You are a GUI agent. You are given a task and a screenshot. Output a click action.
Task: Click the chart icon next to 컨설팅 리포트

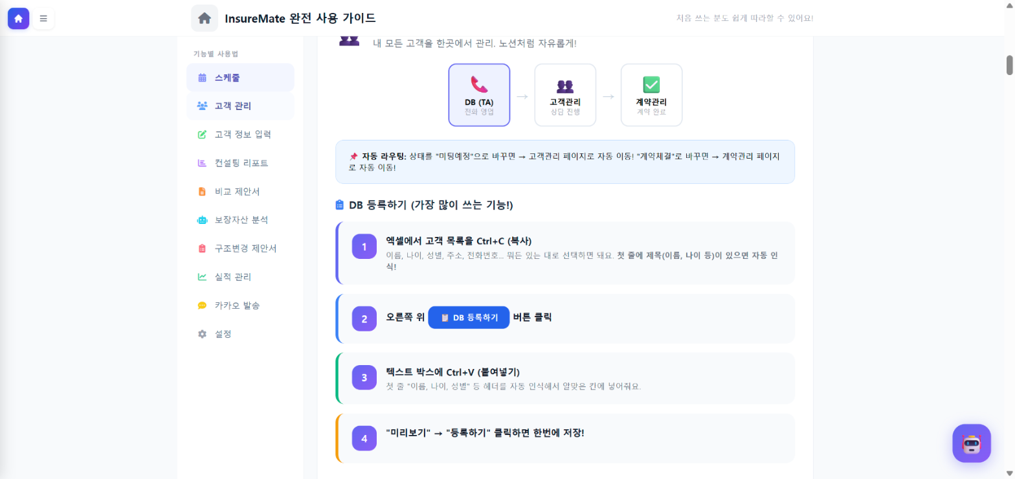202,163
